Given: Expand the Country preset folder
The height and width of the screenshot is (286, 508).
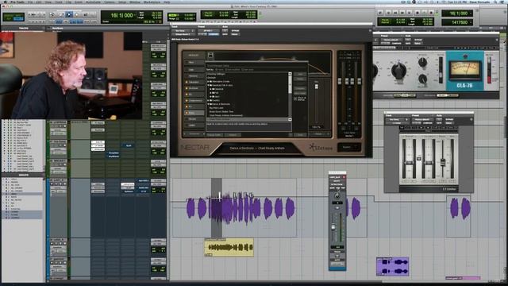Looking at the screenshot, I should coord(209,101).
